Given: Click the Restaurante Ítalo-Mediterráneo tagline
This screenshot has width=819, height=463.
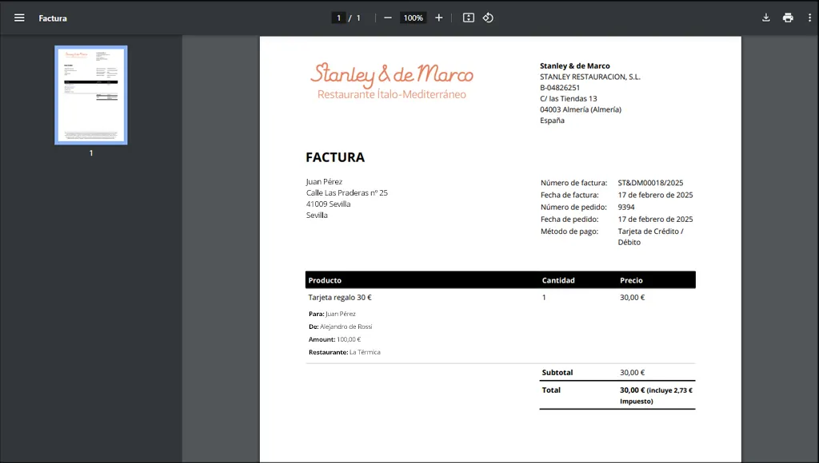Looking at the screenshot, I should tap(392, 94).
